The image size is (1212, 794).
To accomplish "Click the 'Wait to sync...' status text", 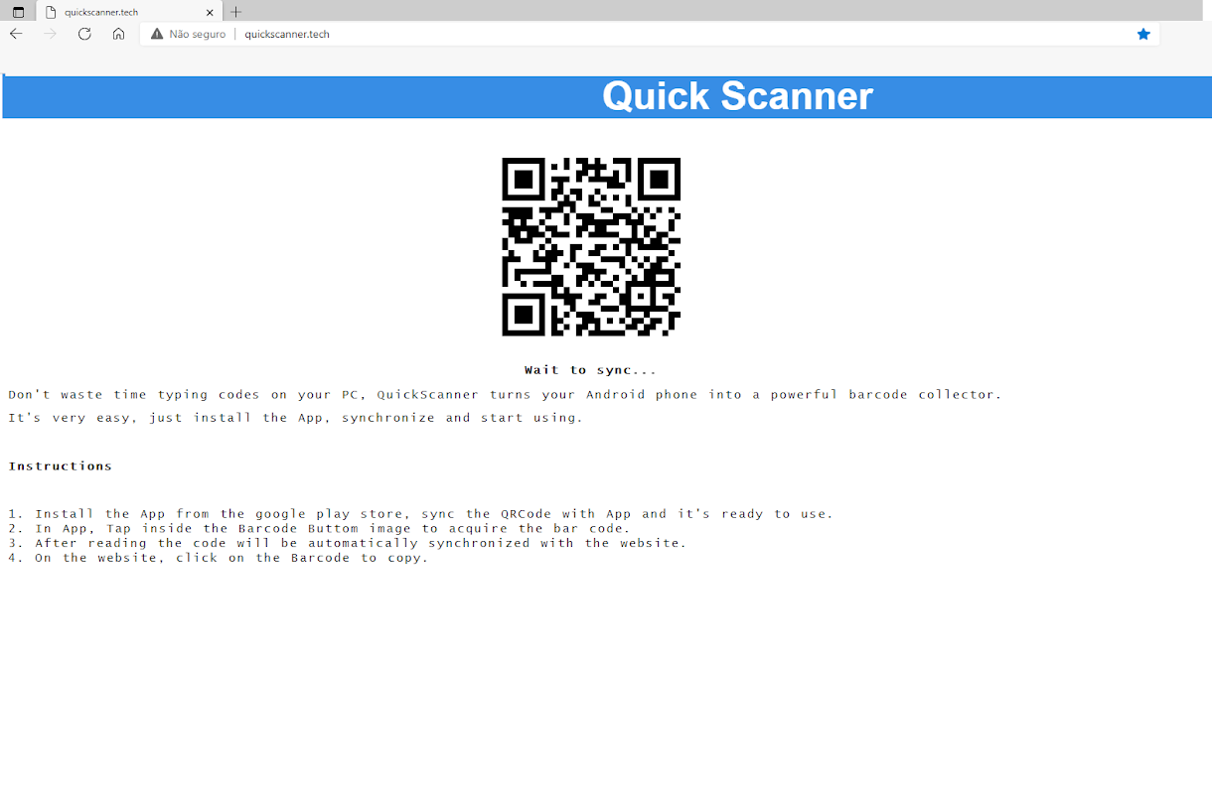I will [590, 370].
